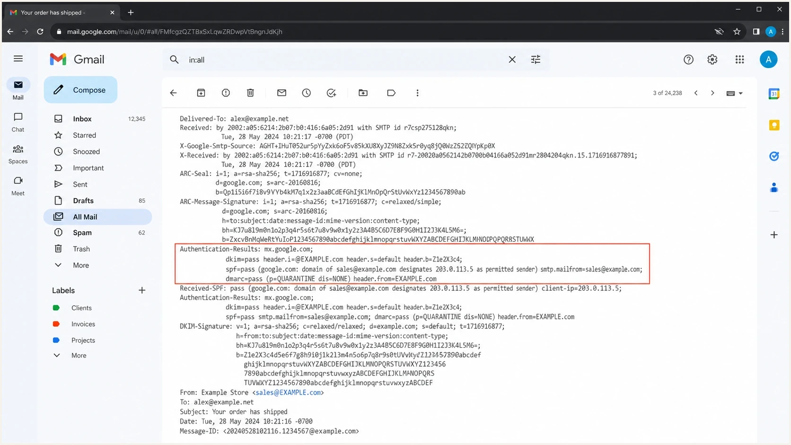Viewport: 791px width, 445px height.
Task: Get add-ons plus icon
Action: pos(774,235)
